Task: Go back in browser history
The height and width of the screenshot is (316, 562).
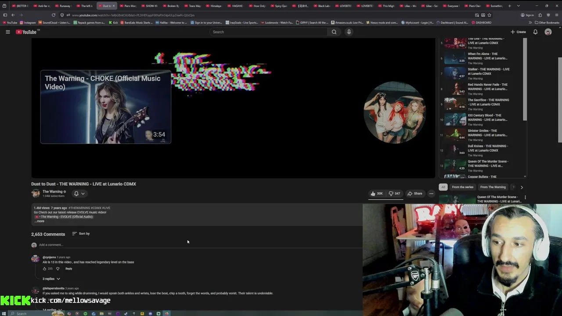Action: pos(13,15)
